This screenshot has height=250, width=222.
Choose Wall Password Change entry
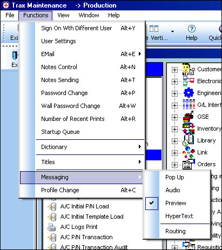point(82,106)
